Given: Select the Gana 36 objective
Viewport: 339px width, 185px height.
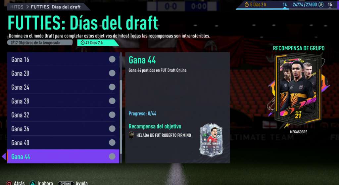Looking at the screenshot, I should tap(63, 129).
